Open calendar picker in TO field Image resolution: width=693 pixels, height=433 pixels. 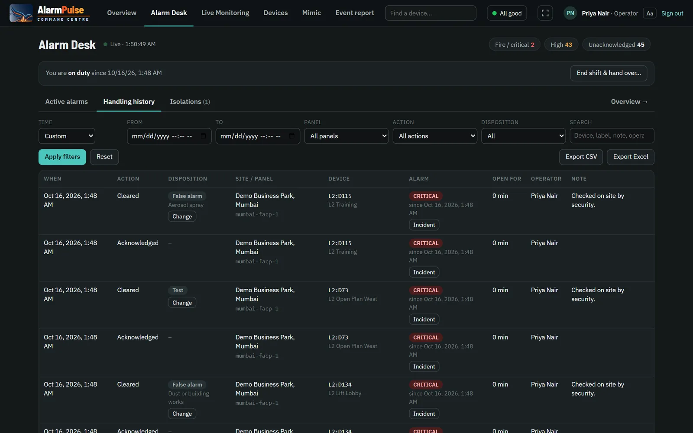point(292,136)
